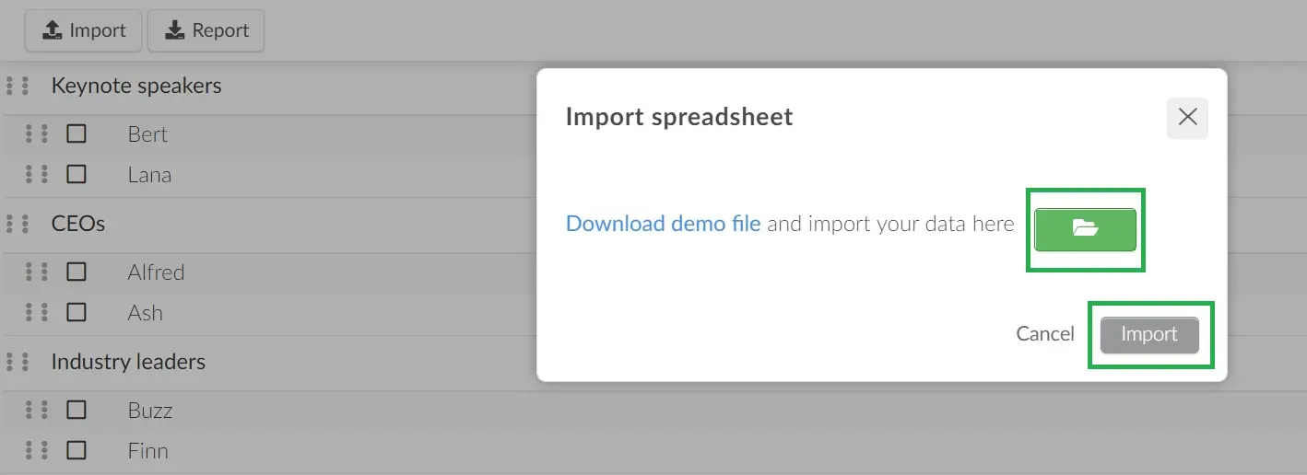Screen dimensions: 1307x475
Task: Close the Import spreadsheet dialog with X
Action: click(x=1187, y=117)
